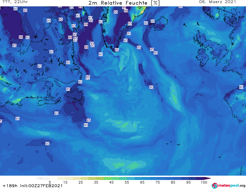Click the colorbar label '75'

click(x=158, y=182)
